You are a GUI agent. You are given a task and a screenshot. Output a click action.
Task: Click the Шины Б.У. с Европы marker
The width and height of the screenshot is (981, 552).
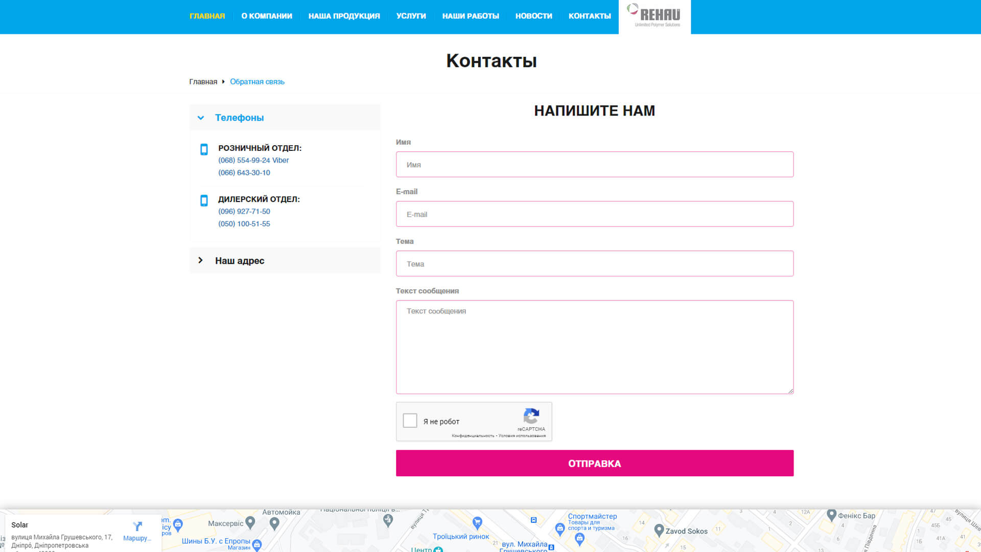(x=257, y=545)
